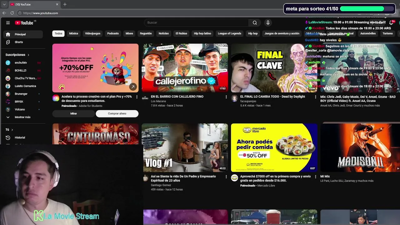Image resolution: width=400 pixels, height=225 pixels.
Task: Open the YouTube hamburger guide menu
Action: 8,22
